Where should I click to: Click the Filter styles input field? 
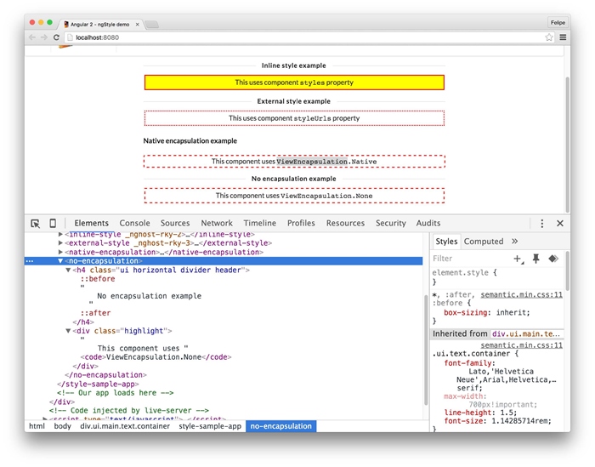[467, 259]
